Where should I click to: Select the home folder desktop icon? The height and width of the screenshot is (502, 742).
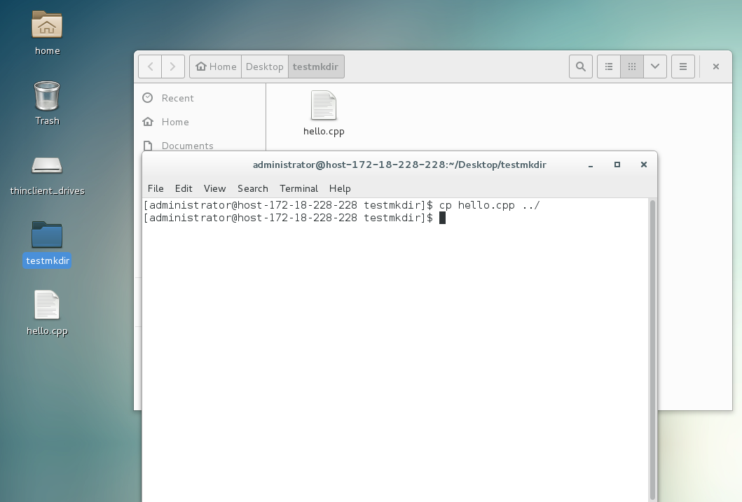[47, 32]
